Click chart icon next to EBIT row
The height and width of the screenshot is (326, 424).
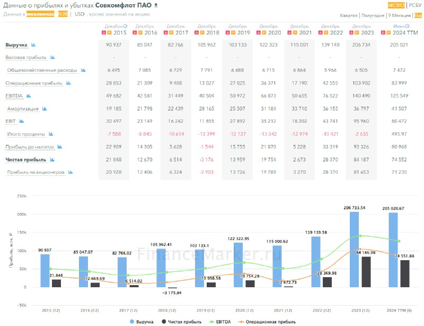[x=22, y=121]
